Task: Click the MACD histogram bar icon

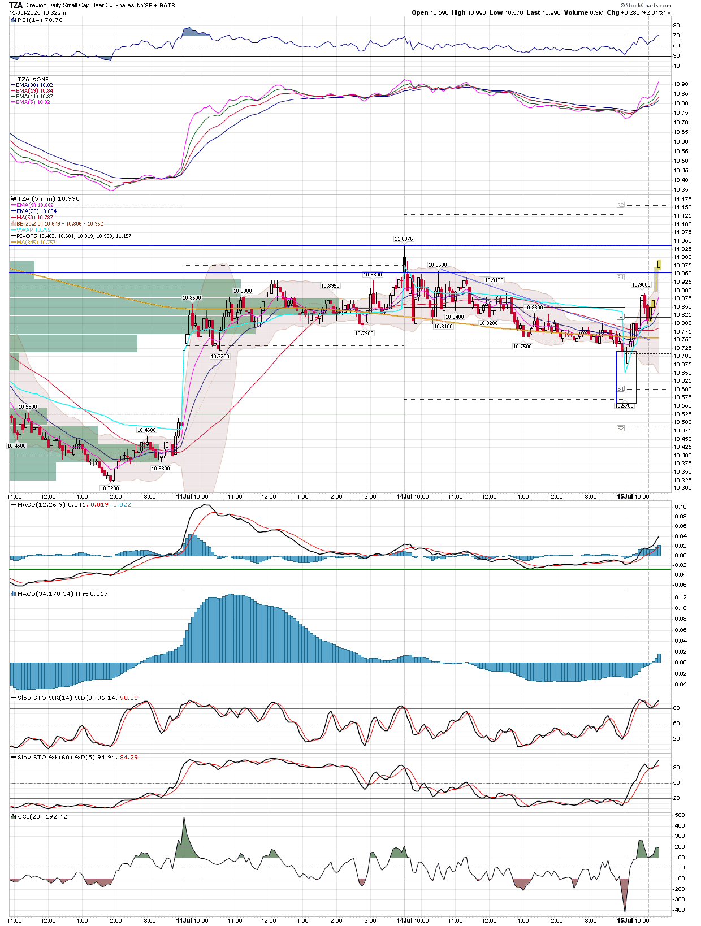Action: pos(13,594)
